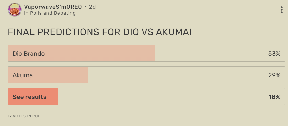Click "AKUMA!" at the end of the heading

(174, 32)
